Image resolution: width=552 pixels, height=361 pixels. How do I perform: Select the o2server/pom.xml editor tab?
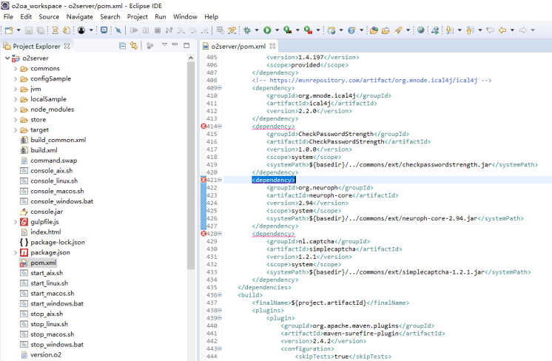pos(235,46)
